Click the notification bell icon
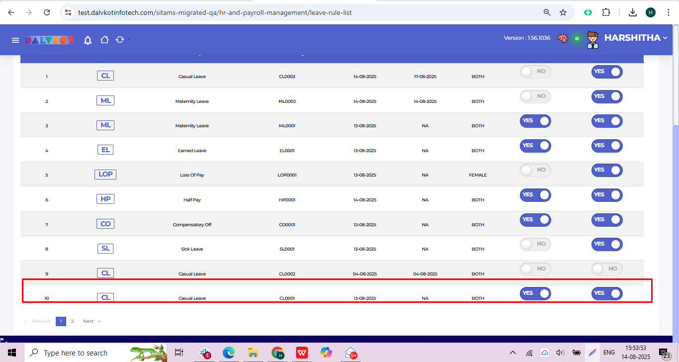Viewport: 679px width, 362px height. pyautogui.click(x=88, y=40)
